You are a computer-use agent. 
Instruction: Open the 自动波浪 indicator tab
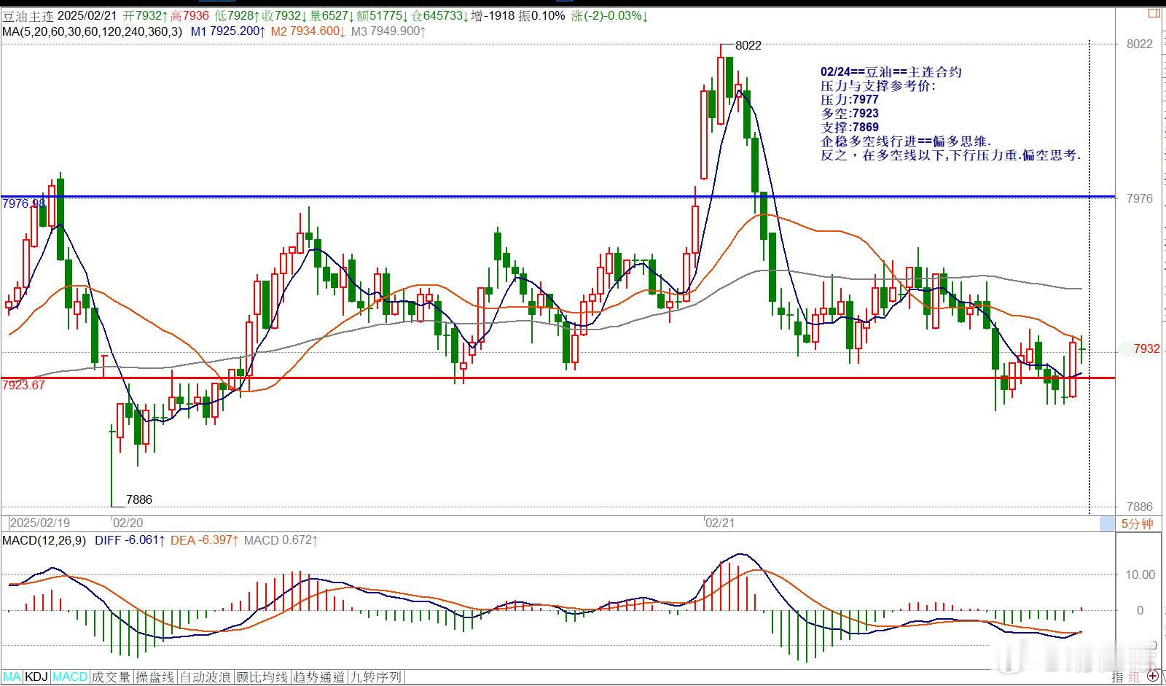[206, 677]
